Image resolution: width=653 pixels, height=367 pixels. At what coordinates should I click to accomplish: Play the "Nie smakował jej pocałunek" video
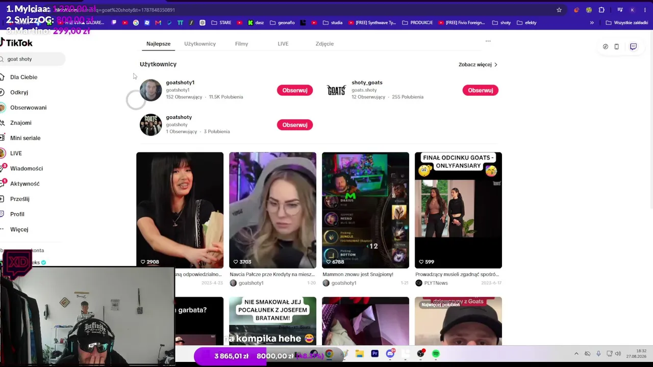pyautogui.click(x=272, y=321)
